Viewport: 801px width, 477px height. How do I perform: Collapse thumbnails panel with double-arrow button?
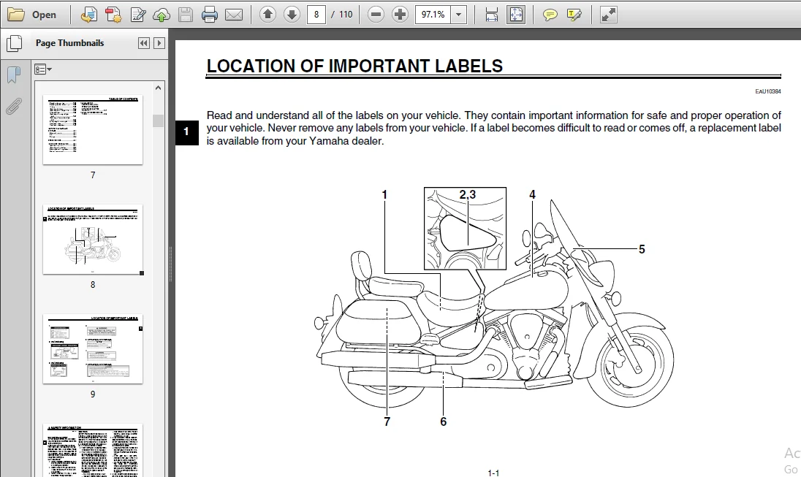coord(144,43)
